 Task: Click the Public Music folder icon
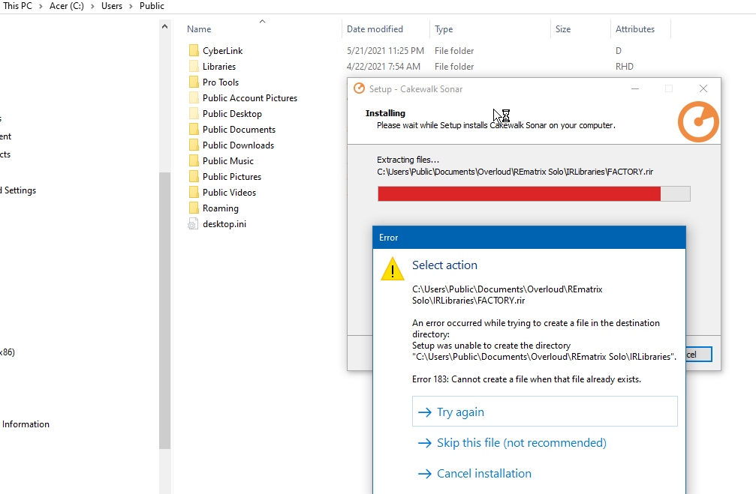click(x=194, y=161)
